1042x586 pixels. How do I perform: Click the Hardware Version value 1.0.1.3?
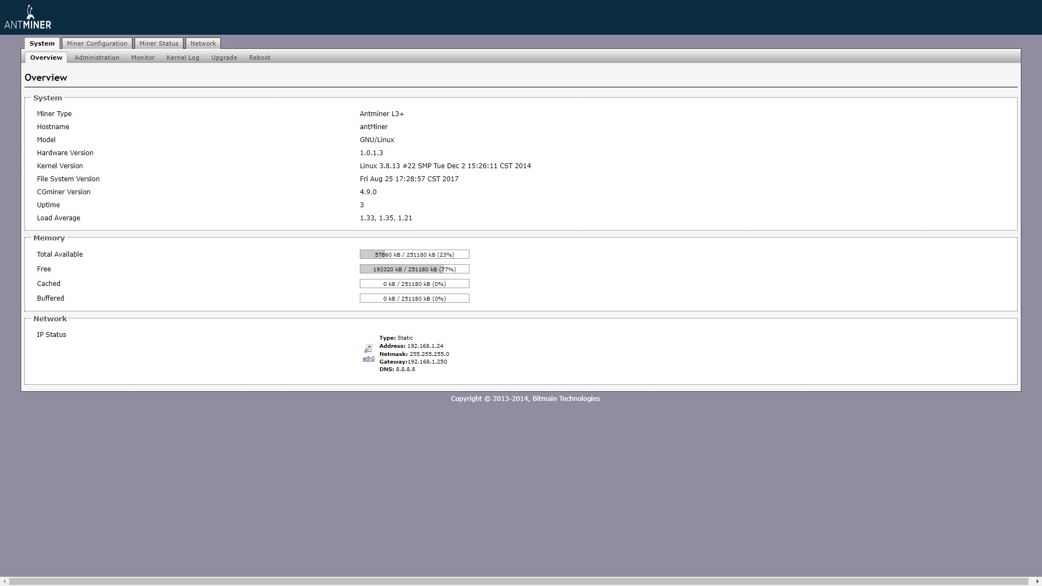tap(371, 153)
